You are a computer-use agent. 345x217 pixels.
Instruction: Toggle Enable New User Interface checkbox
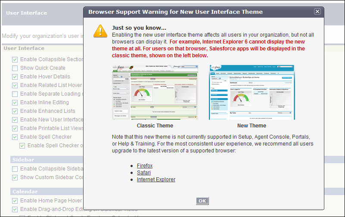coord(15,120)
